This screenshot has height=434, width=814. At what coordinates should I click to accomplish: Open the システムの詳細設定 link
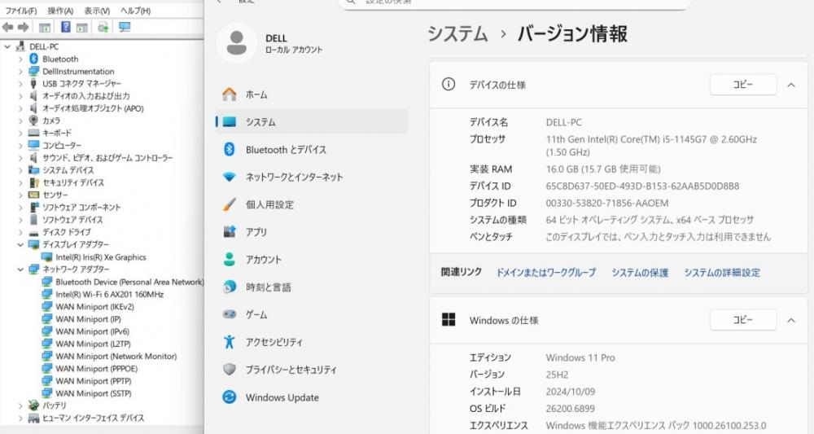coord(721,272)
